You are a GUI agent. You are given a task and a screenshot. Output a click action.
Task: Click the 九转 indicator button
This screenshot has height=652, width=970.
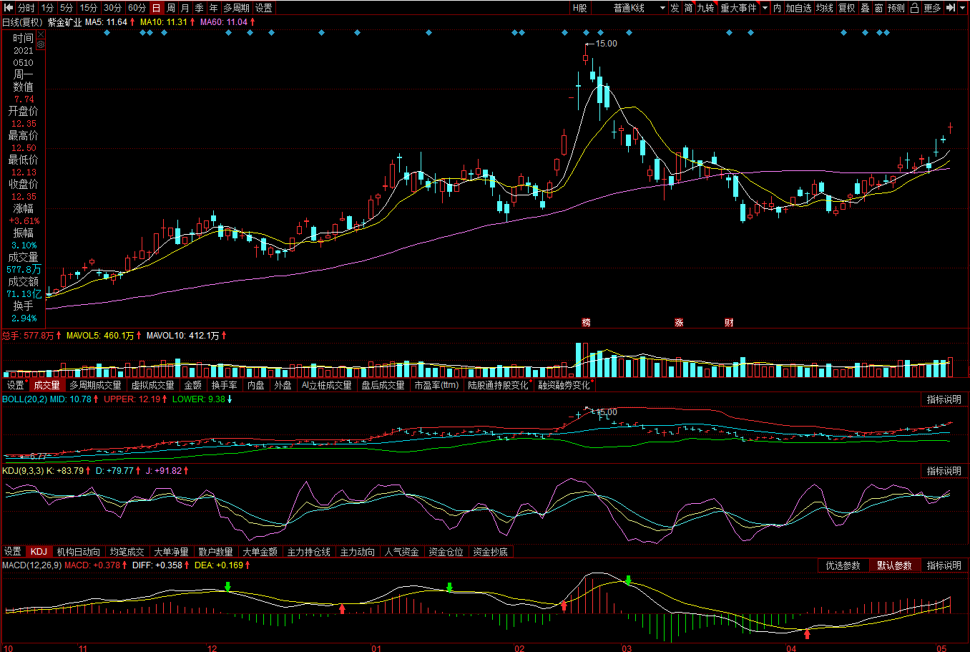point(706,8)
